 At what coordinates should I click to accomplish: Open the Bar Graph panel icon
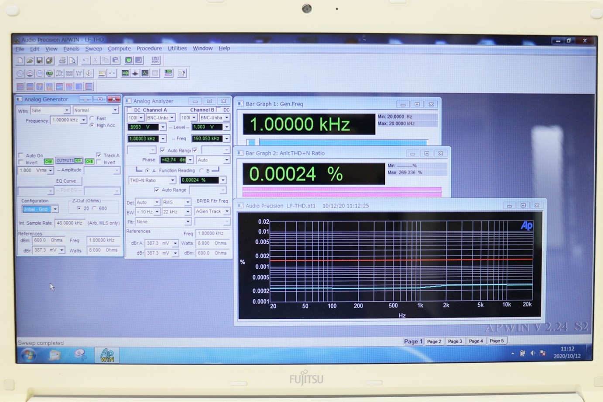[x=168, y=73]
